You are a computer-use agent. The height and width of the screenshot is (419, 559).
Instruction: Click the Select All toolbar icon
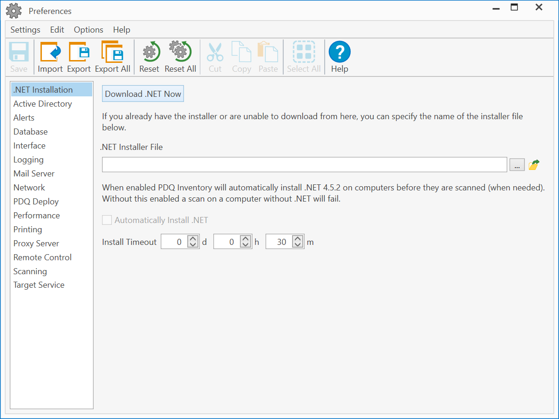304,52
